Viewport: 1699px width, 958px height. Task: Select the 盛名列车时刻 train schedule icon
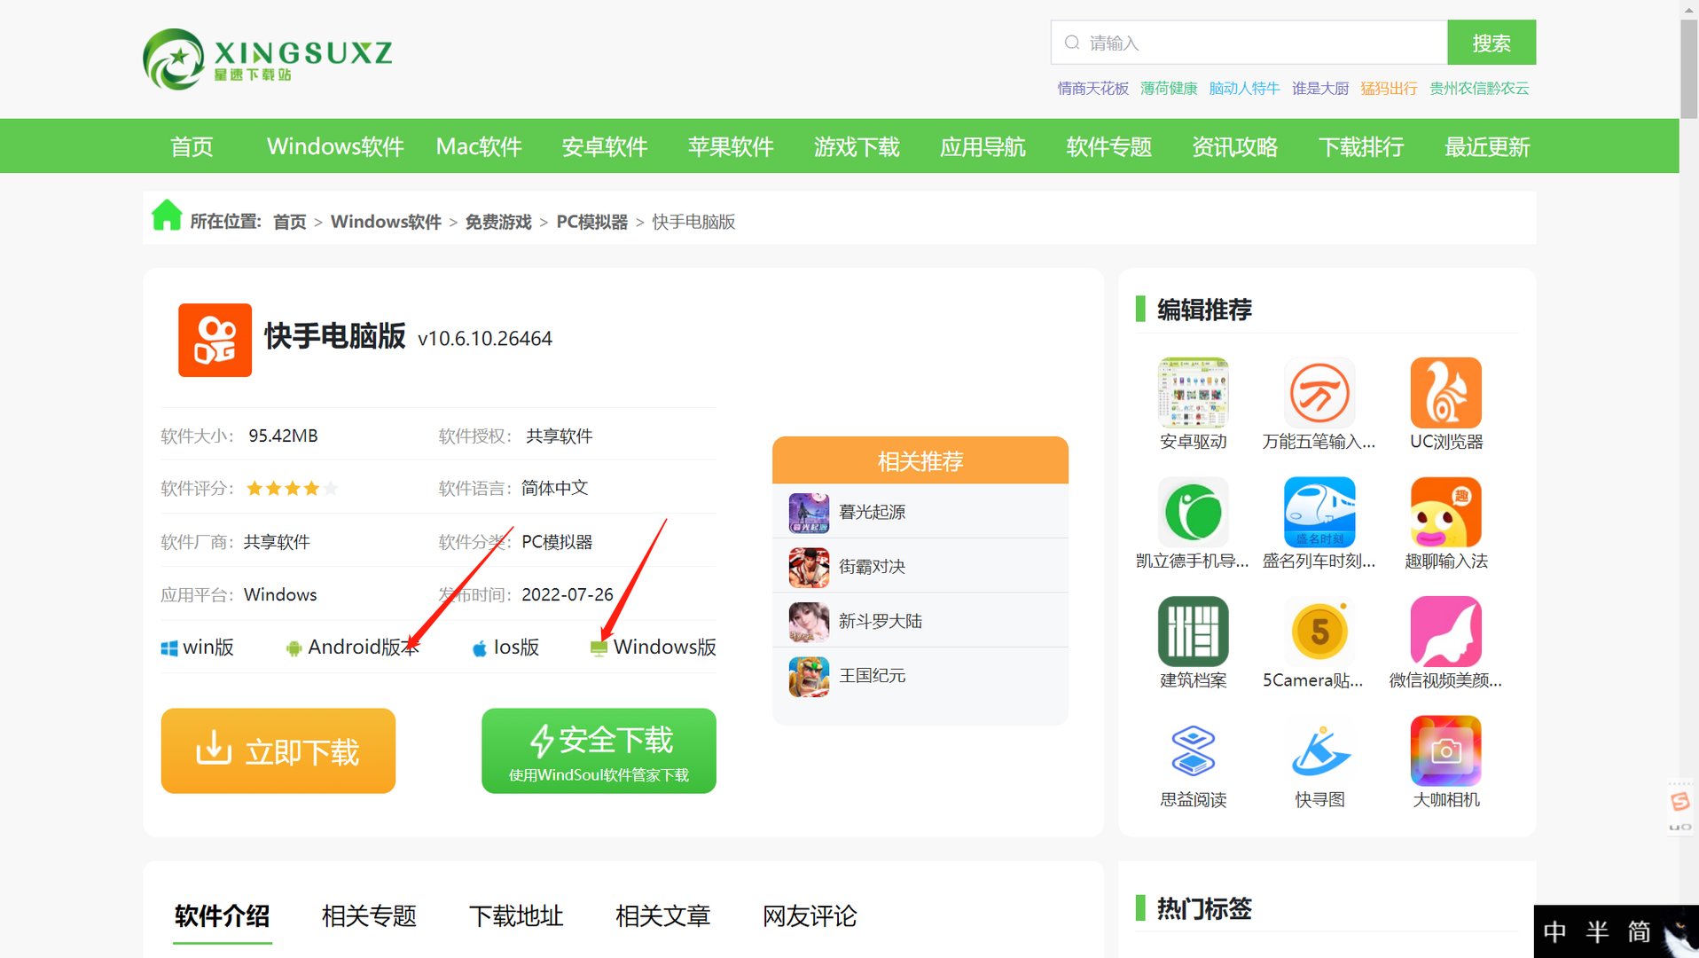pyautogui.click(x=1319, y=512)
